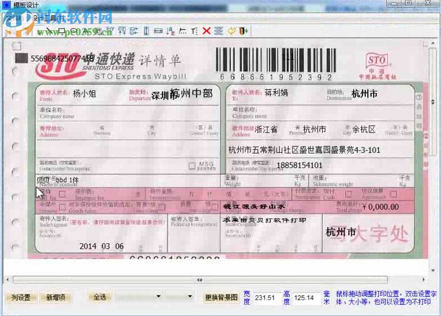This screenshot has width=441, height=316.
Task: Delete item with the red X icon
Action: (206, 31)
